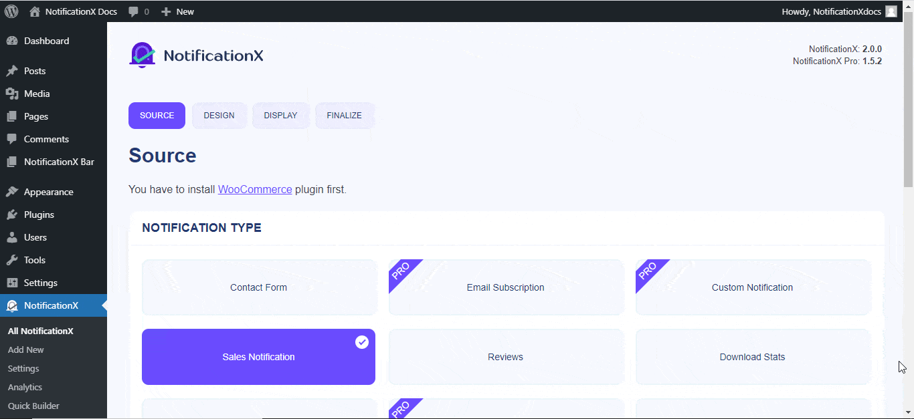Click the Comments speech icon in sidebar
The image size is (914, 419).
tap(12, 139)
